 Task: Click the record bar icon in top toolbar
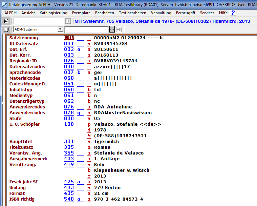point(6,21)
